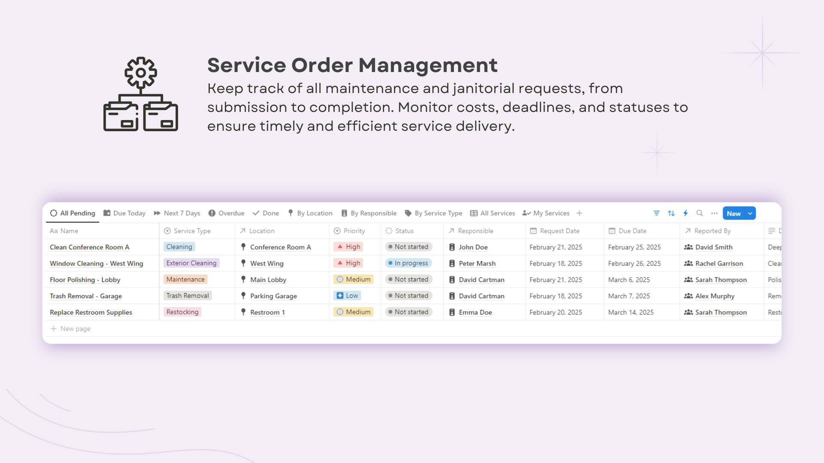This screenshot has height=463, width=824.
Task: Open the All Services view
Action: pyautogui.click(x=493, y=213)
